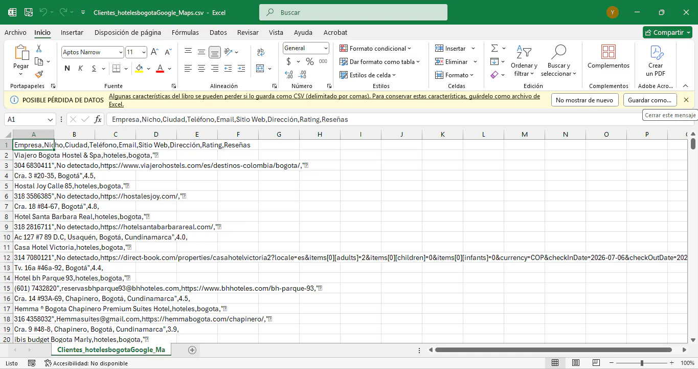Decrease font size with the smaller A icon
The image size is (698, 369).
[x=168, y=52]
